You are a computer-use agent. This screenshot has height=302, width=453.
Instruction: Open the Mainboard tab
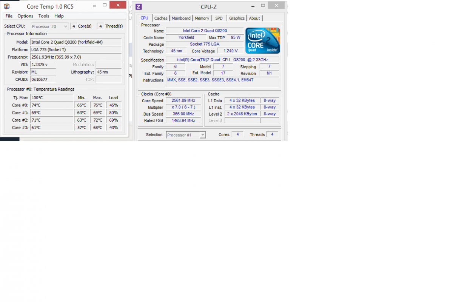(x=181, y=18)
